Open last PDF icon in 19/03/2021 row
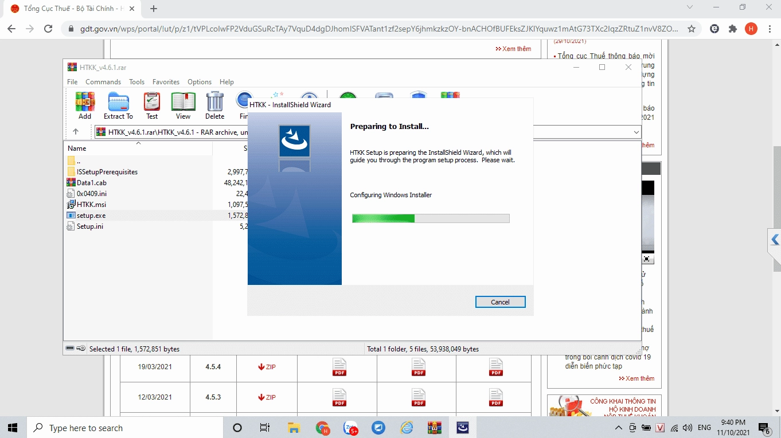The height and width of the screenshot is (438, 781). [x=495, y=367]
